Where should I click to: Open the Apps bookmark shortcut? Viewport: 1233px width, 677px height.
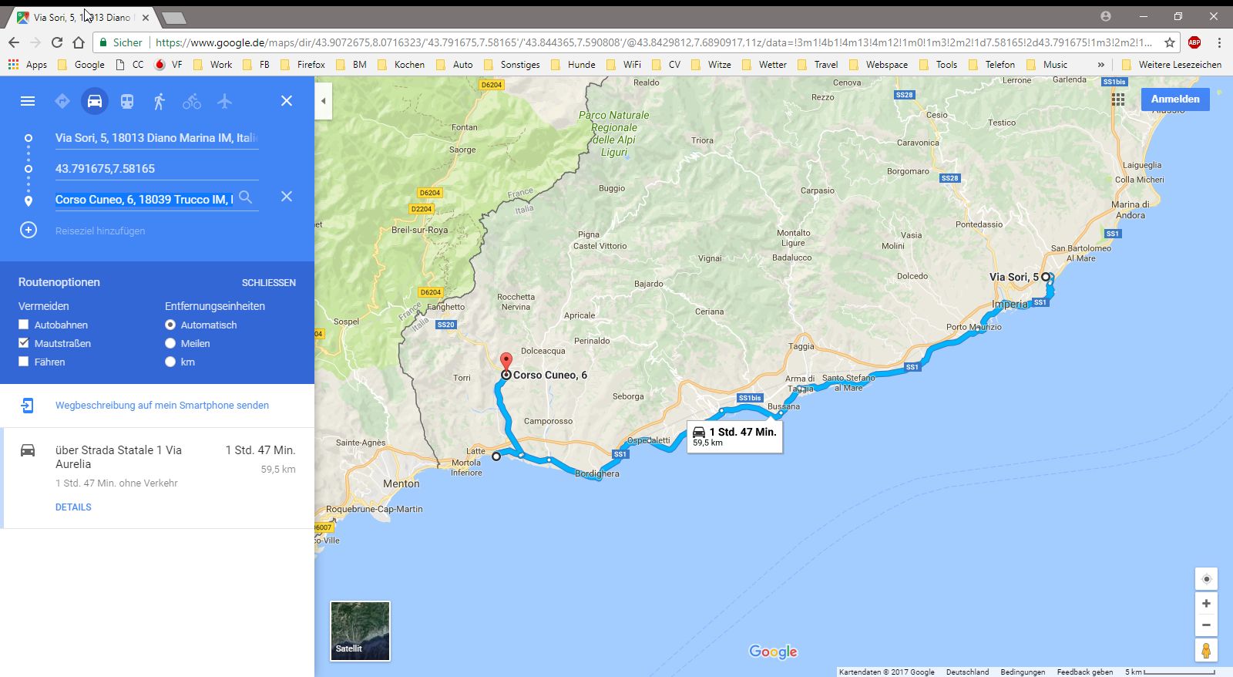tap(28, 65)
